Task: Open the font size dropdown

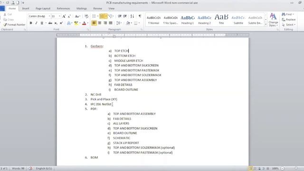Action: (x=59, y=16)
